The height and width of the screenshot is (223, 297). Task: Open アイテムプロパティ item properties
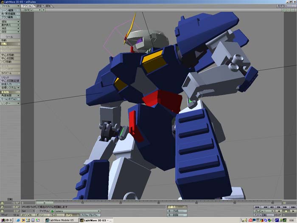90,215
